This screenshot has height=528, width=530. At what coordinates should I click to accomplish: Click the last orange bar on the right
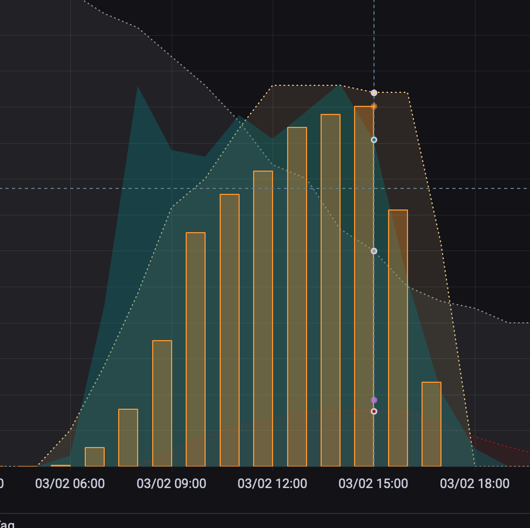(x=431, y=424)
